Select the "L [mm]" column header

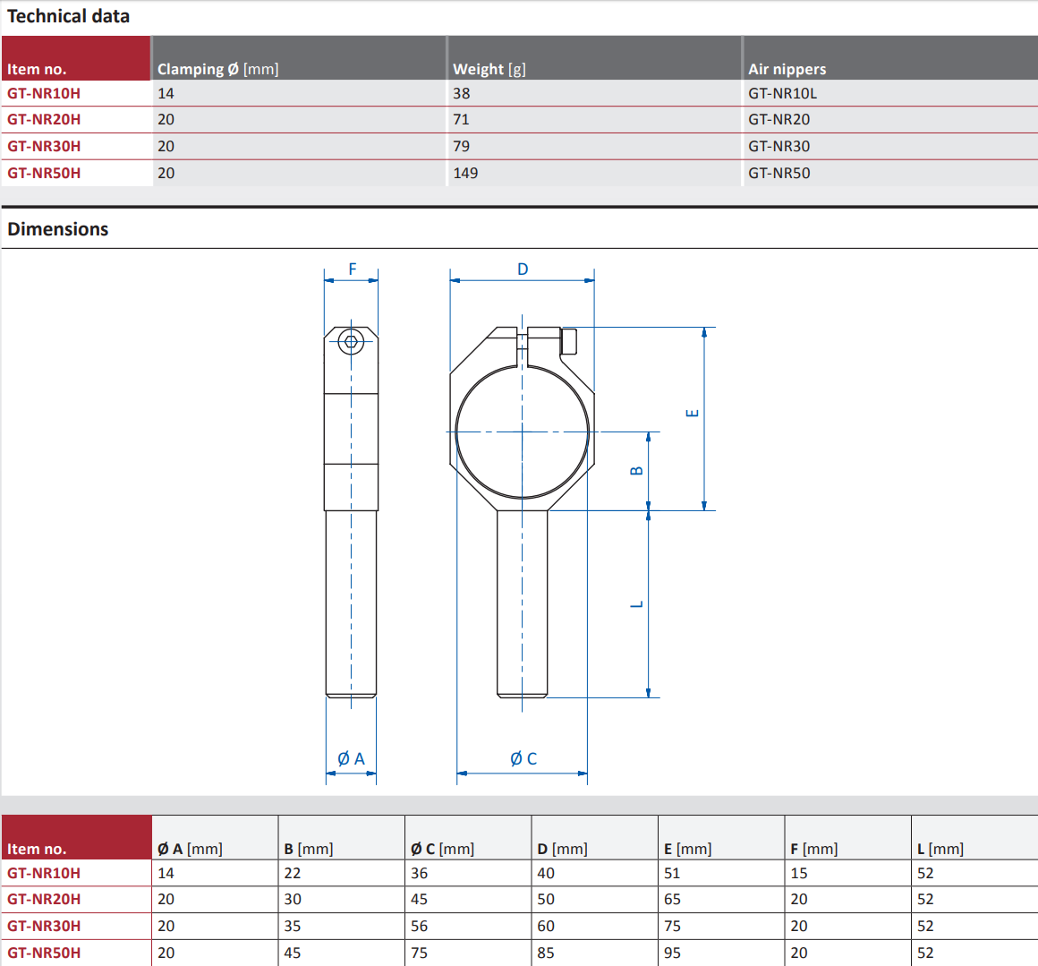tap(940, 849)
